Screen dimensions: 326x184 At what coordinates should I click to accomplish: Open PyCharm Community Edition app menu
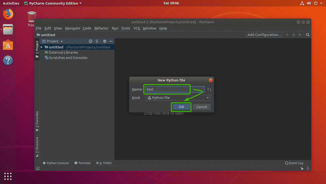(x=53, y=3)
